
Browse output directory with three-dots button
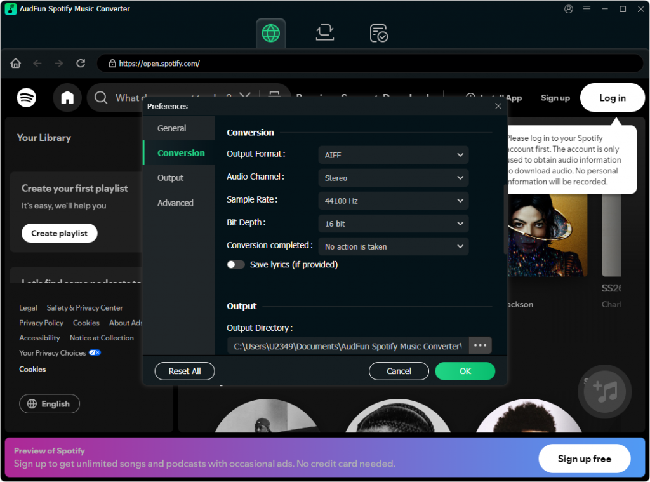480,345
